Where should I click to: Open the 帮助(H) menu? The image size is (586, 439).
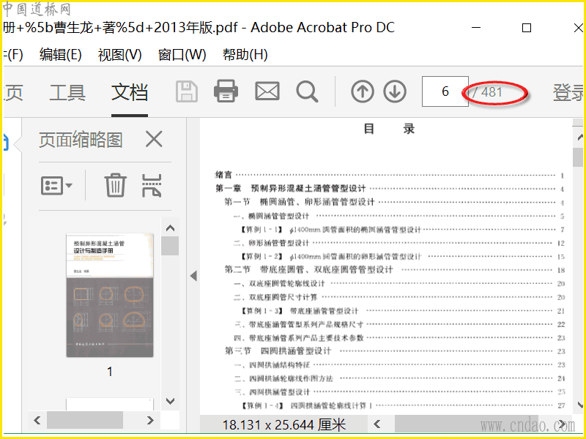point(245,55)
